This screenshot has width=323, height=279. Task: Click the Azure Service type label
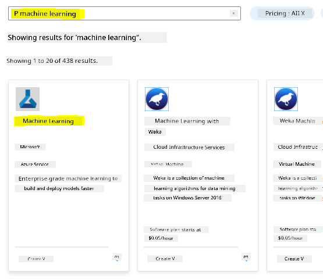point(35,164)
